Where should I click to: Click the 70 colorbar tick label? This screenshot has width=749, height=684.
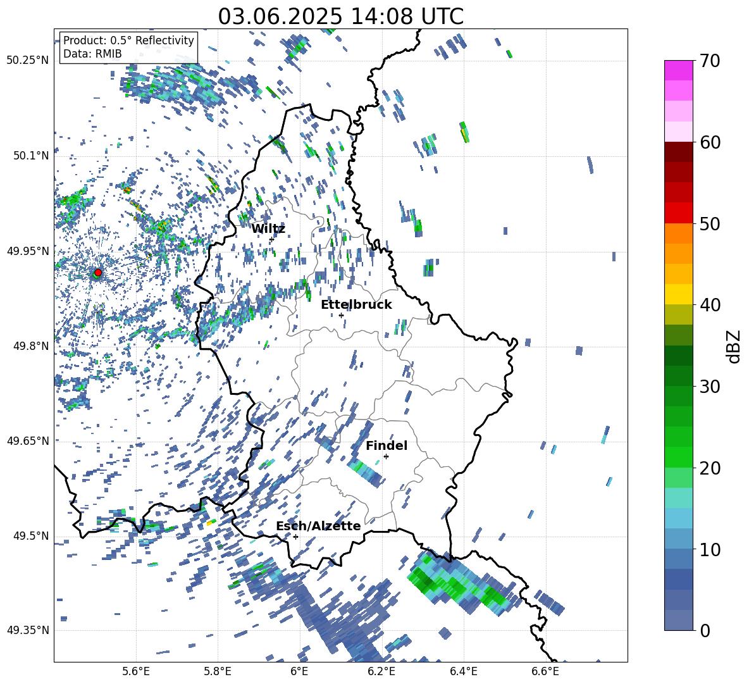point(710,61)
